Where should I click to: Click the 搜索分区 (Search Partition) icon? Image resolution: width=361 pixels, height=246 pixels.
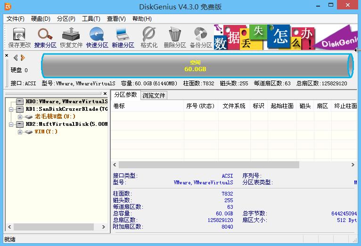click(45, 38)
